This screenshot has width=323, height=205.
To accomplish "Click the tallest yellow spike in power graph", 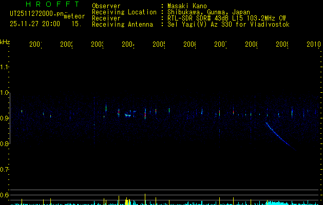I will coord(145,199).
